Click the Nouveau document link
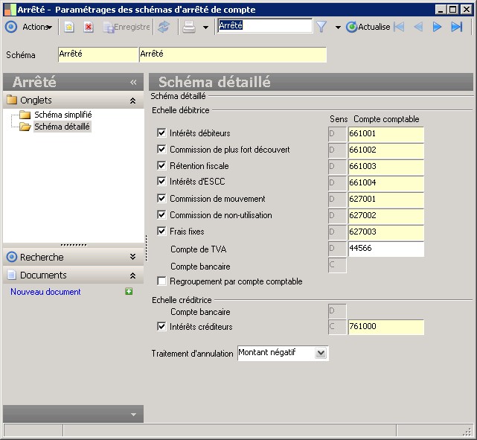 (x=45, y=292)
